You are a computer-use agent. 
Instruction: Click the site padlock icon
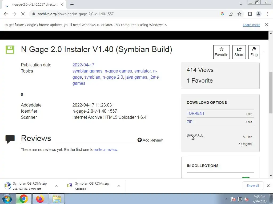(x=34, y=14)
